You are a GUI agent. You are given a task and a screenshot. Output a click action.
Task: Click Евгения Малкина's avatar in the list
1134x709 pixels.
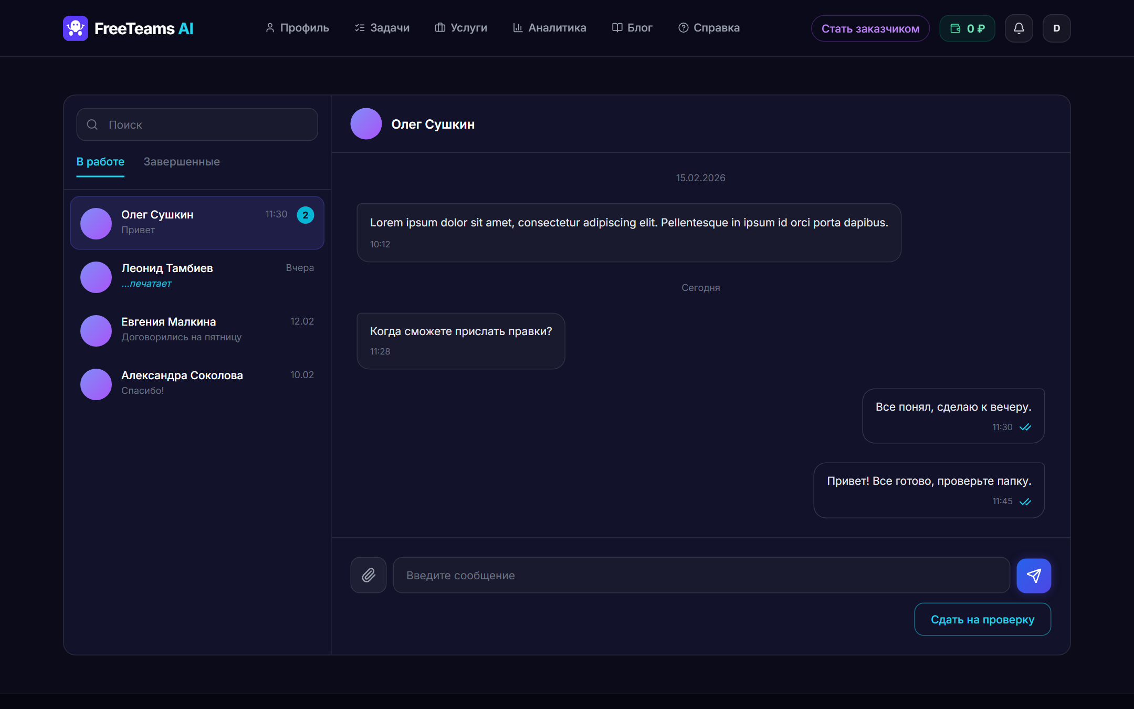click(x=96, y=331)
